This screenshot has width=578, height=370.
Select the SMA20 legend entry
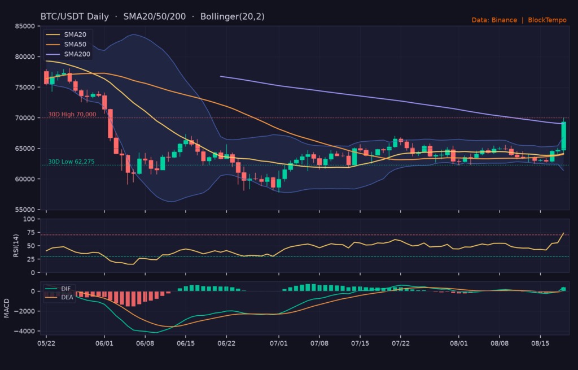[66, 34]
